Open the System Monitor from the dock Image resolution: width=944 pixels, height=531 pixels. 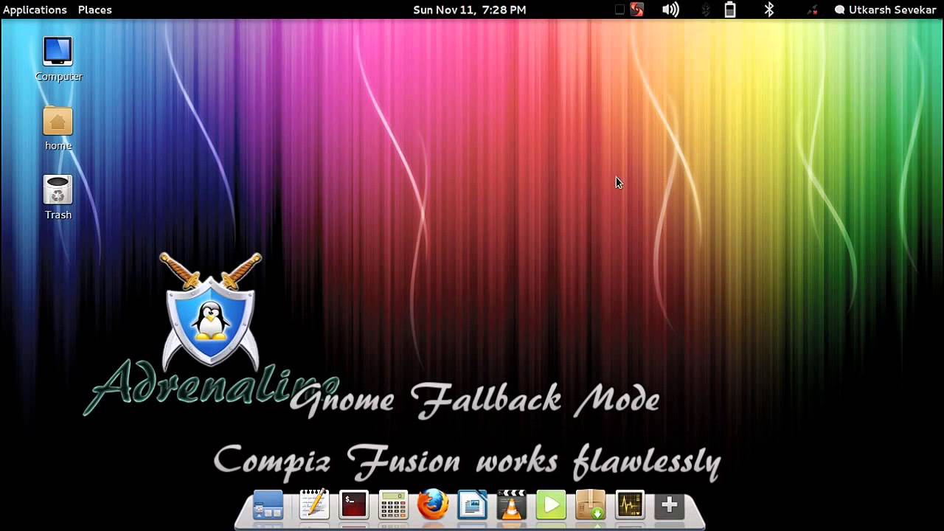[x=630, y=505]
